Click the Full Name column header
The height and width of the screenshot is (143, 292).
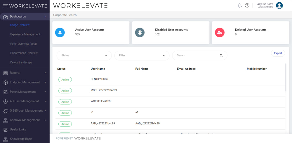(x=142, y=69)
